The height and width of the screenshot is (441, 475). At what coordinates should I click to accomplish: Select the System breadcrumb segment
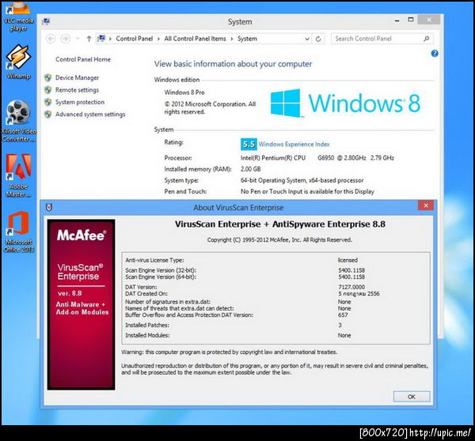(247, 39)
